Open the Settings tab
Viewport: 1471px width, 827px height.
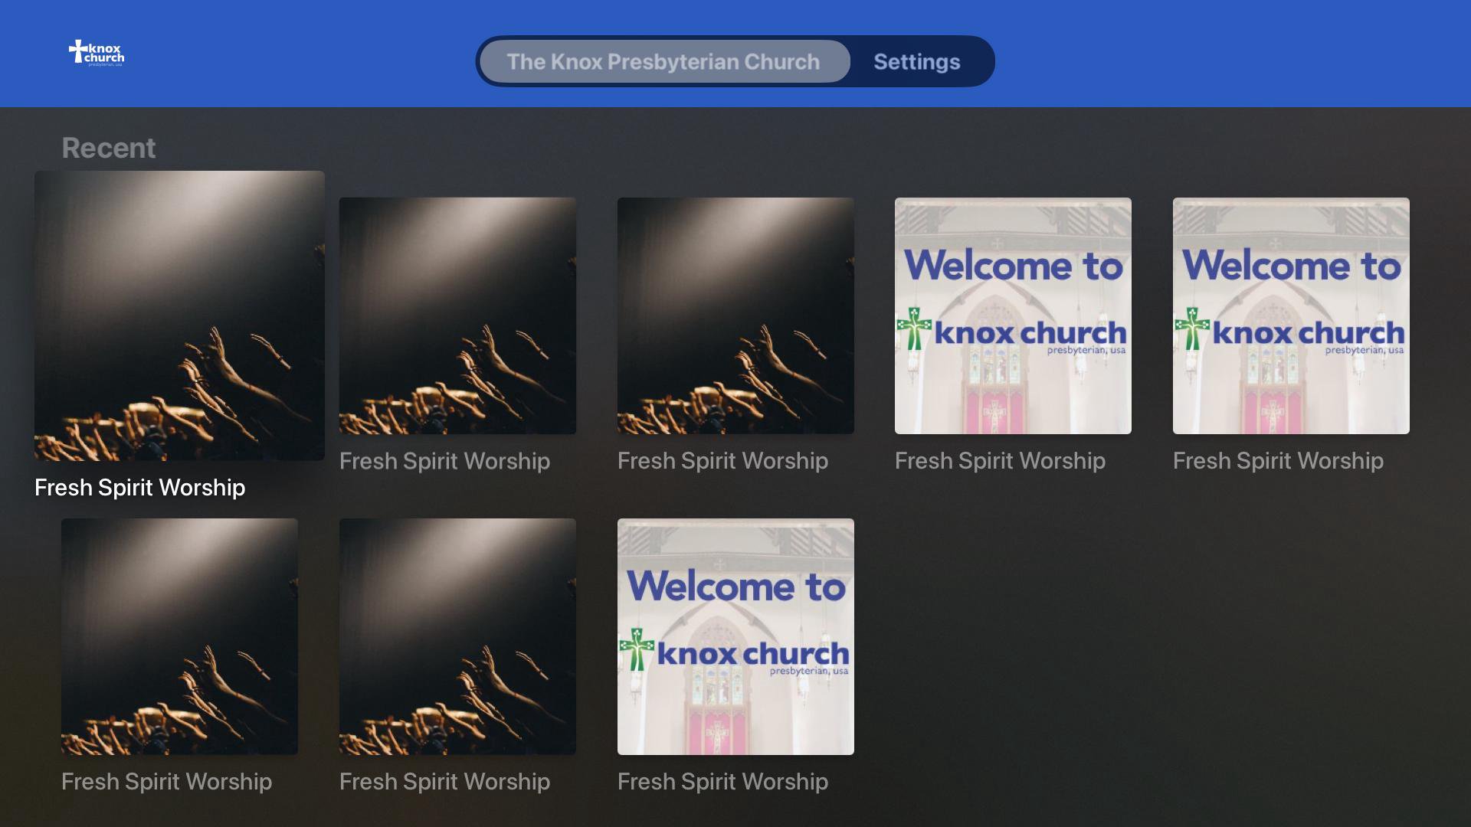pyautogui.click(x=916, y=61)
